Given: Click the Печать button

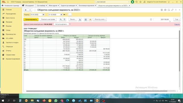Looking at the screenshot, I should [x=73, y=19].
